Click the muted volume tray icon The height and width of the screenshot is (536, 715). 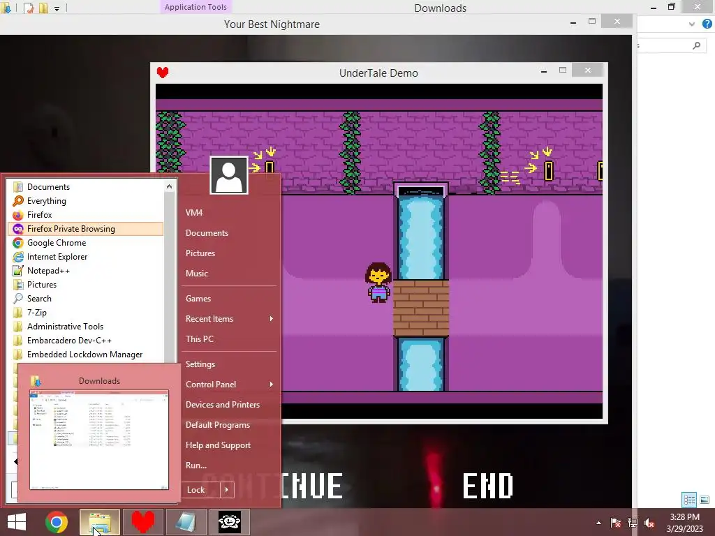[649, 523]
